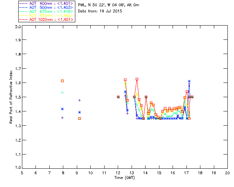The height and width of the screenshot is (187, 234).
Task: Click the Real Part of Refractive Index label
Action: coord(11,97)
